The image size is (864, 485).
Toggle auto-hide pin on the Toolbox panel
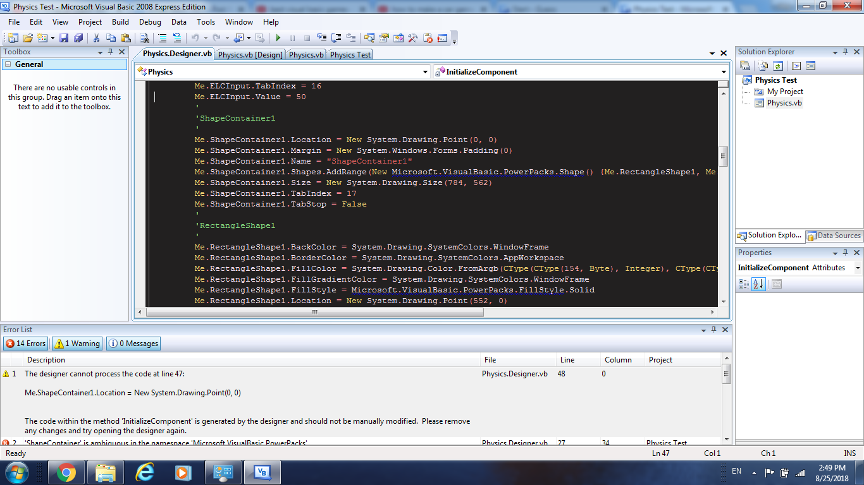click(110, 52)
